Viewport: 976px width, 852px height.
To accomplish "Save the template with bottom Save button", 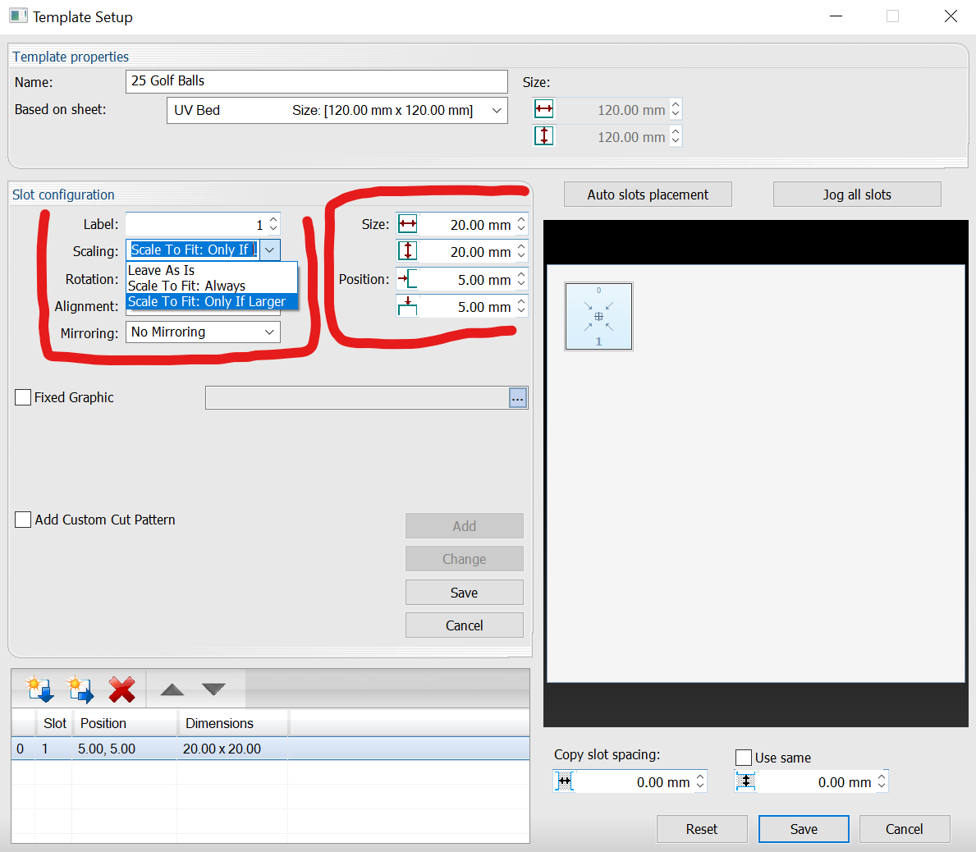I will [x=804, y=829].
